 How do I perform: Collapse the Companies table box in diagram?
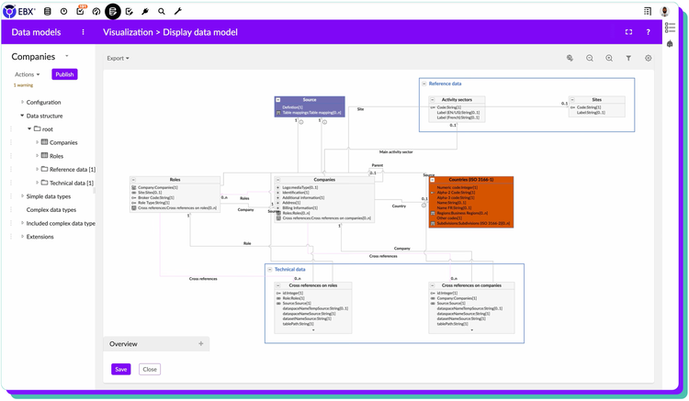click(x=278, y=180)
